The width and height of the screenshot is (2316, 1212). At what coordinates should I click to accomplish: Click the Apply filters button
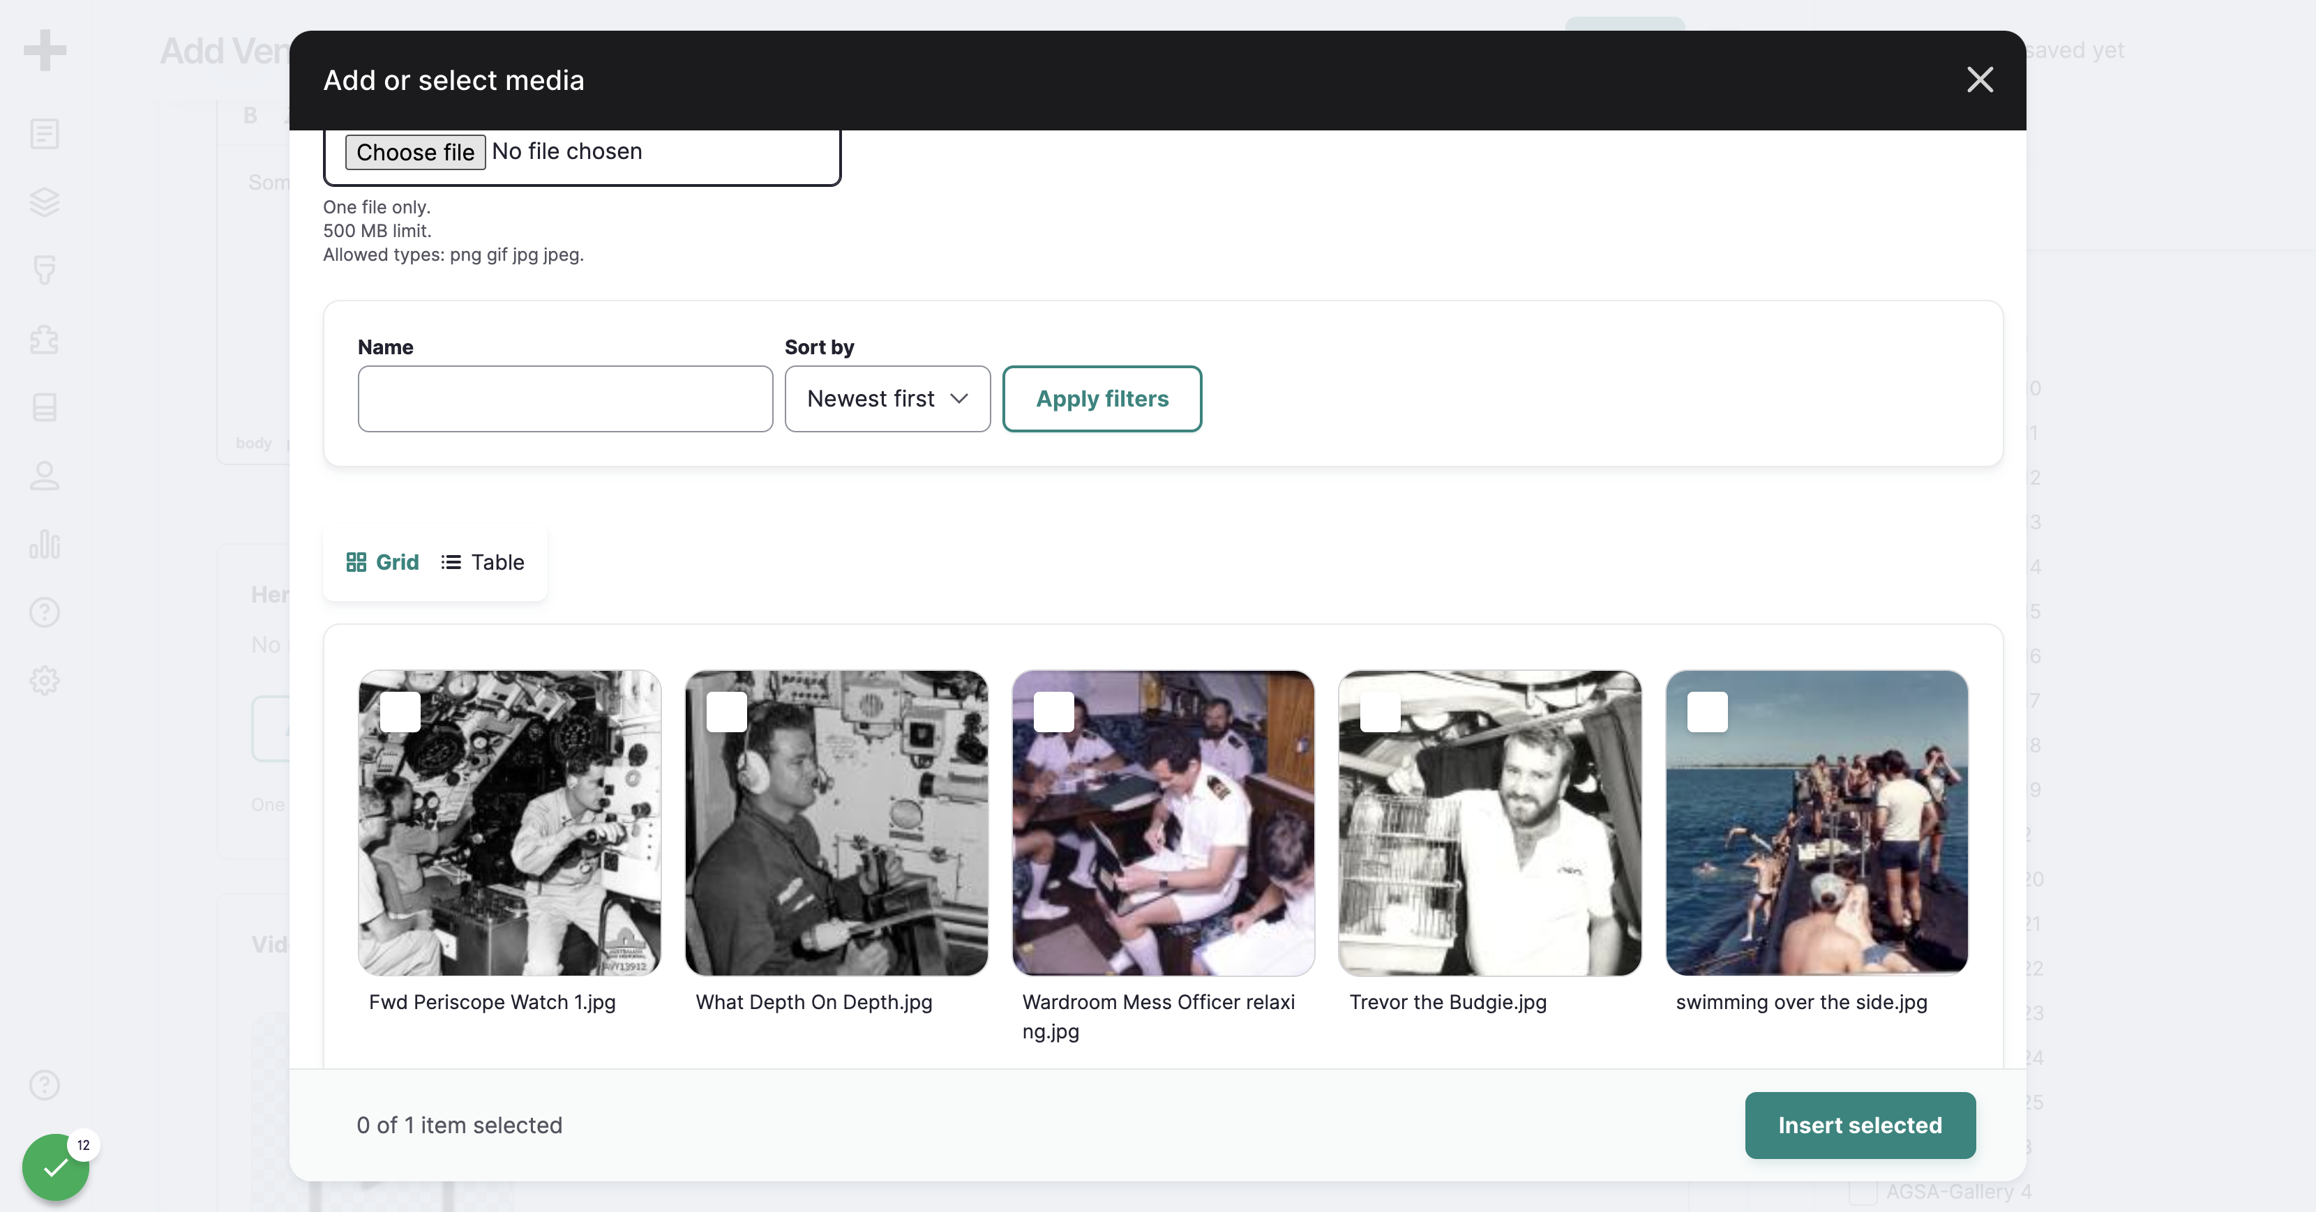tap(1102, 399)
